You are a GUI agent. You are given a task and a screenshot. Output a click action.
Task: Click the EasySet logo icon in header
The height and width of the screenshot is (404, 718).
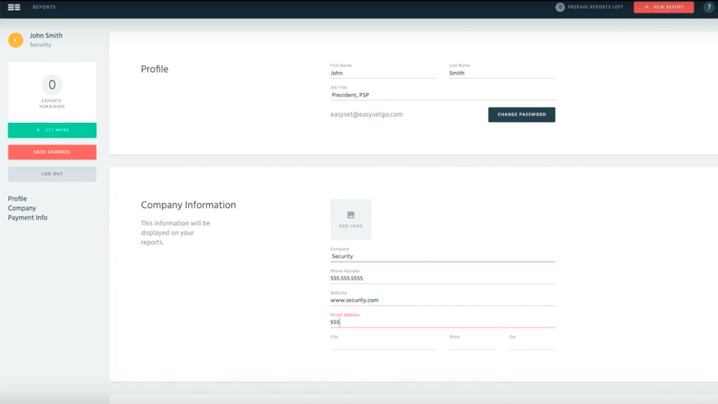[x=14, y=7]
